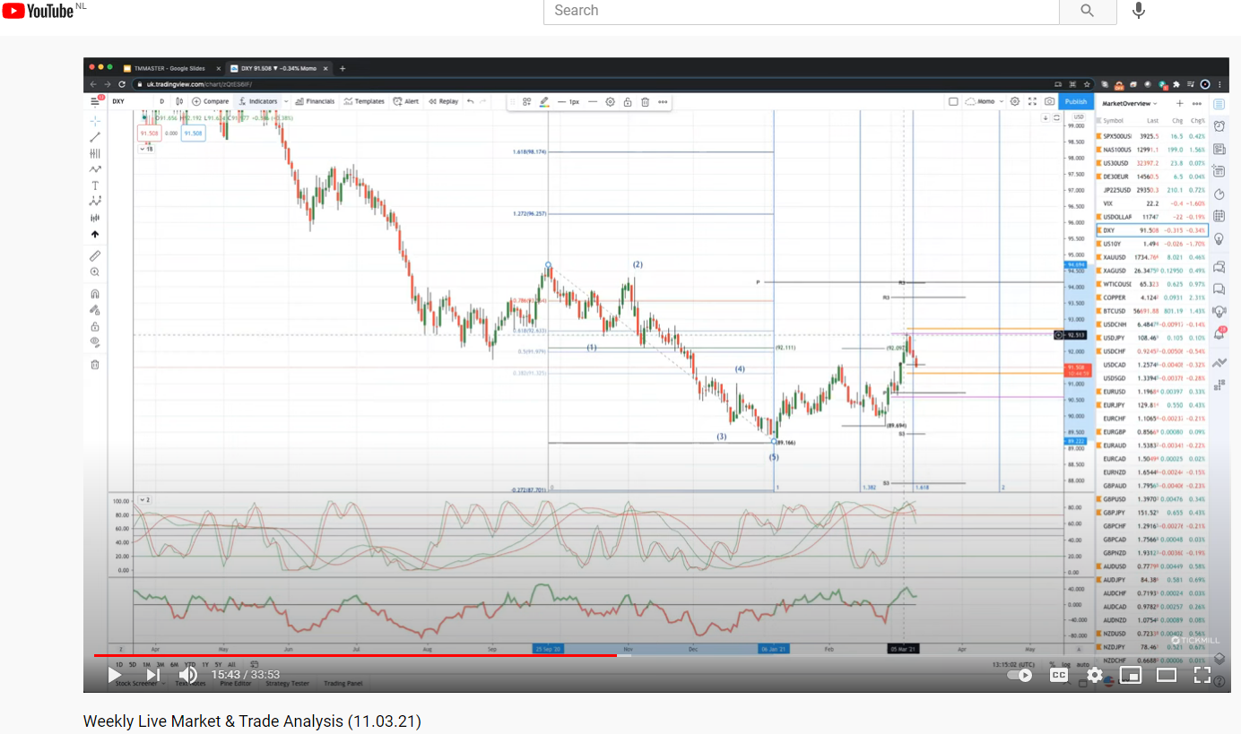
Task: Enter full screen video mode
Action: 1202,675
